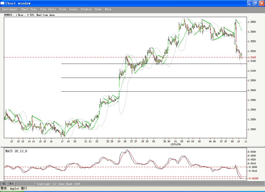The width and height of the screenshot is (265, 192).
Task: Expand the Zoom menu
Action: pyautogui.click(x=98, y=9)
